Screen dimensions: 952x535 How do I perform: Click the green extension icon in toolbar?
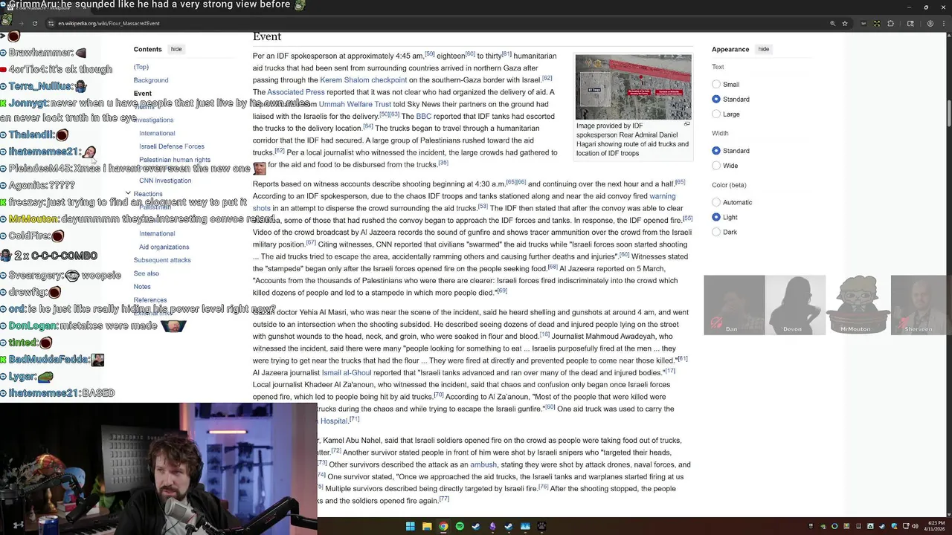click(x=877, y=23)
